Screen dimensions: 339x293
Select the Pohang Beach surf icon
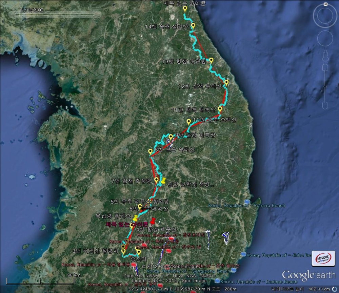click(247, 202)
